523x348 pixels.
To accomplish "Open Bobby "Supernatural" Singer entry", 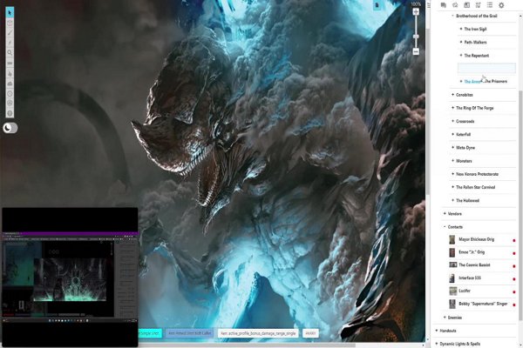I will pos(482,304).
